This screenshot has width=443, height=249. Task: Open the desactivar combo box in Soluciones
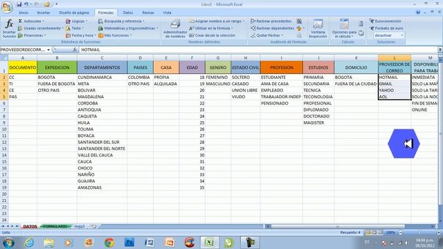tap(389, 35)
